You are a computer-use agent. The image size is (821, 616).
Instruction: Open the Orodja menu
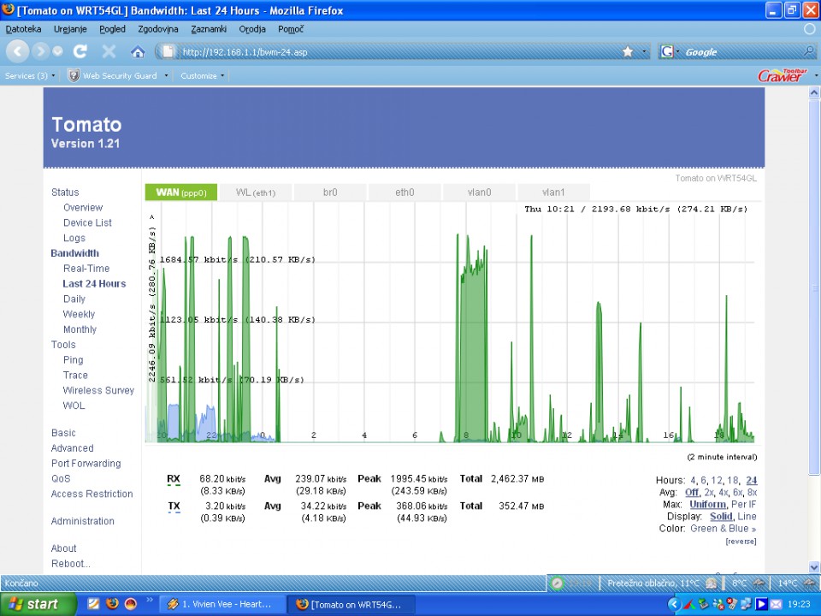tap(252, 29)
